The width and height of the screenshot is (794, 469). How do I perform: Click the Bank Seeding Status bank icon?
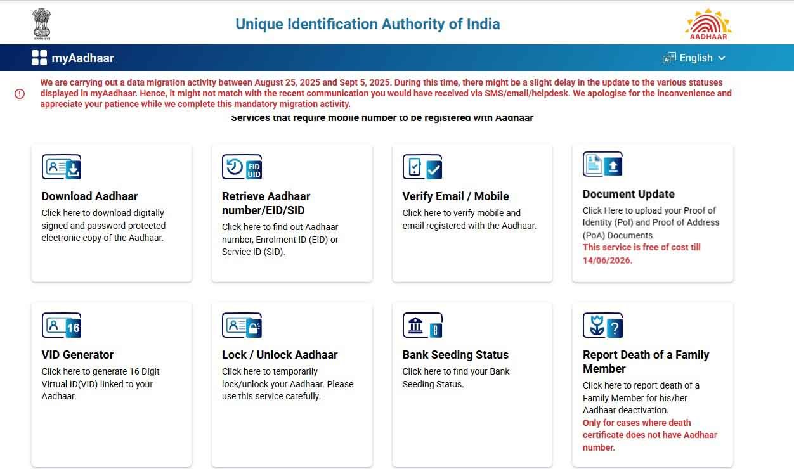tap(422, 325)
